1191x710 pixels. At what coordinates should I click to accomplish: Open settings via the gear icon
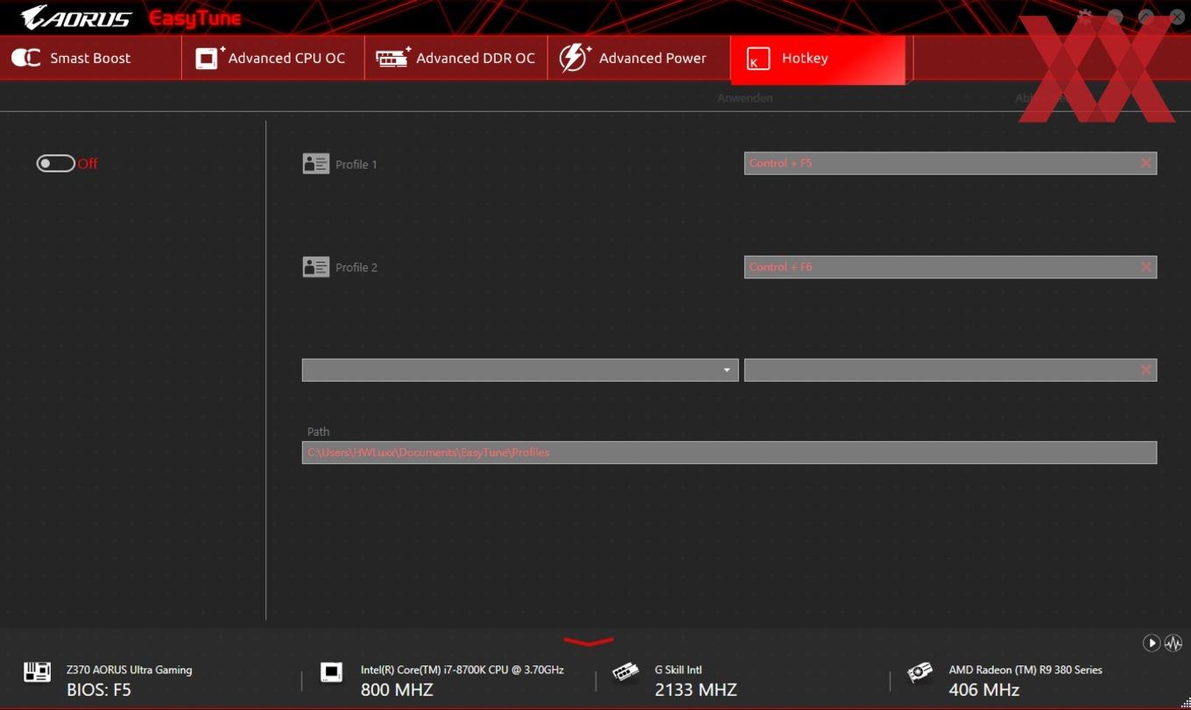coord(1085,17)
